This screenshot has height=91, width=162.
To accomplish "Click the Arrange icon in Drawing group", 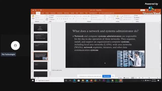I will (117, 16).
